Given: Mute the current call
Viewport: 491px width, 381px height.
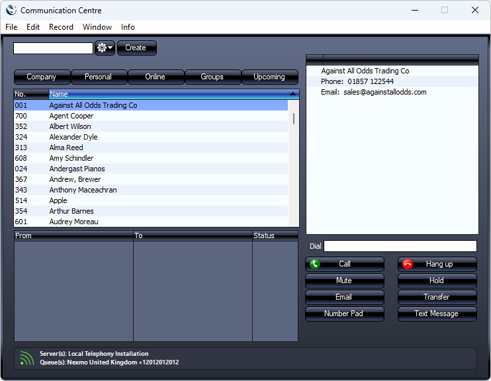Looking at the screenshot, I should (x=344, y=280).
